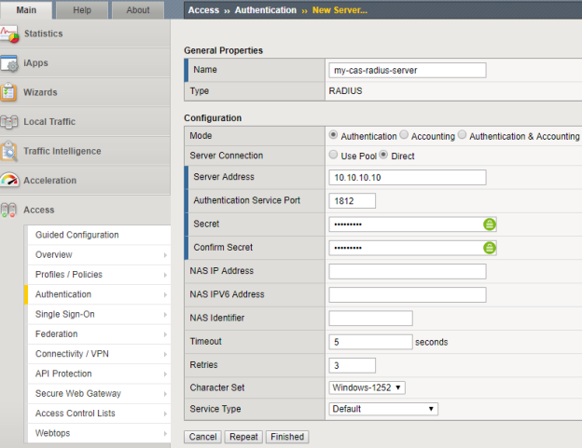
Task: Click green icon in Secret field
Action: point(490,224)
